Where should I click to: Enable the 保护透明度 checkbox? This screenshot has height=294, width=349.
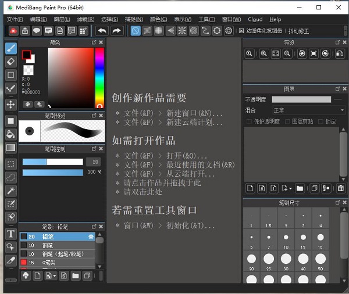click(x=250, y=121)
